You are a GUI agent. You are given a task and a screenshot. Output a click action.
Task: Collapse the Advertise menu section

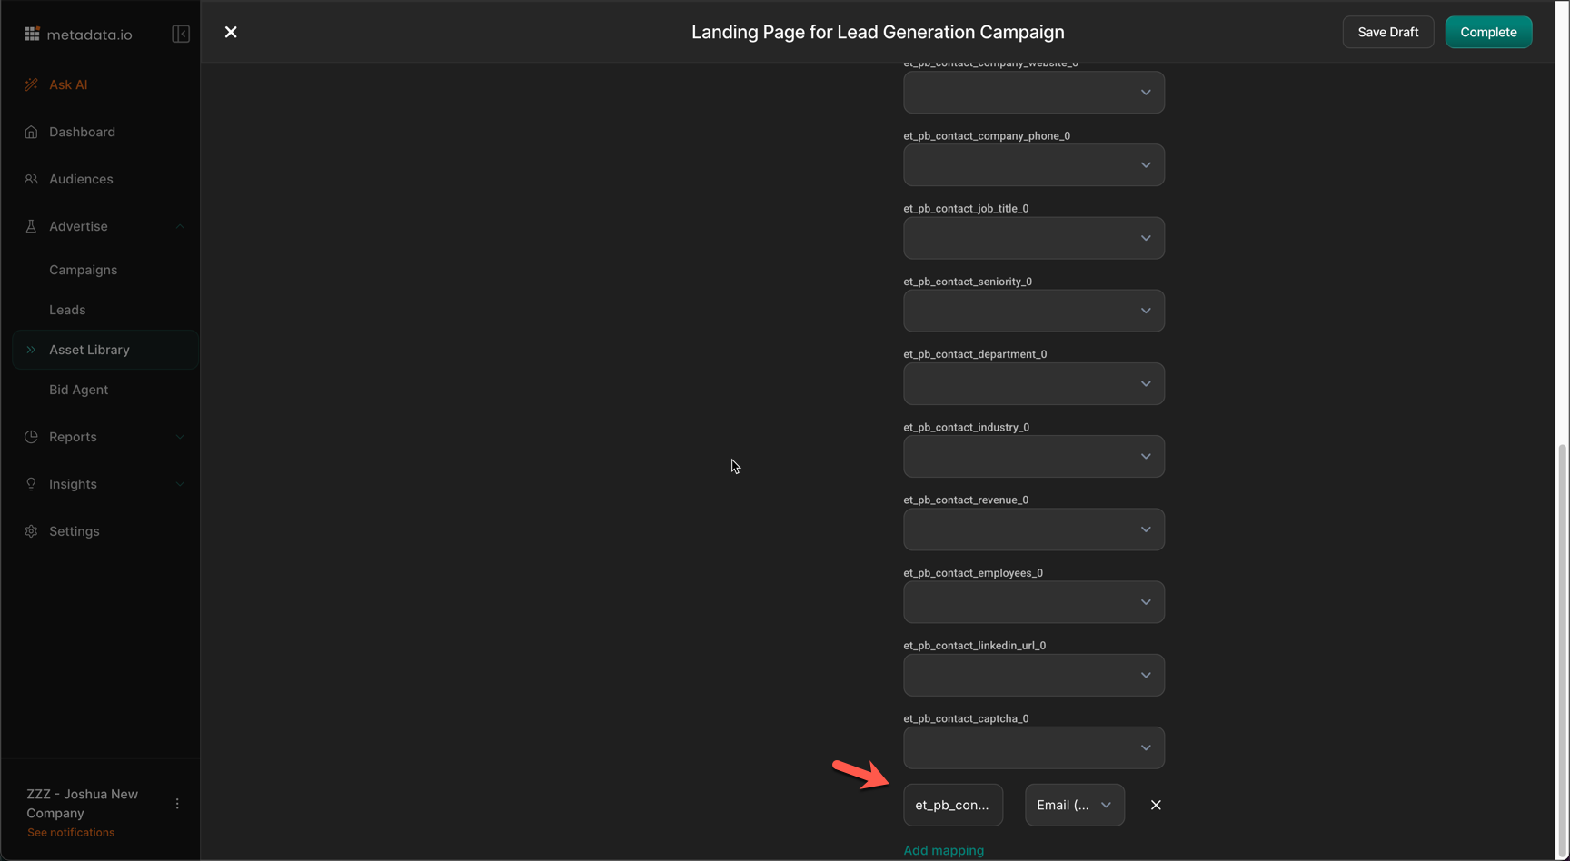point(180,226)
